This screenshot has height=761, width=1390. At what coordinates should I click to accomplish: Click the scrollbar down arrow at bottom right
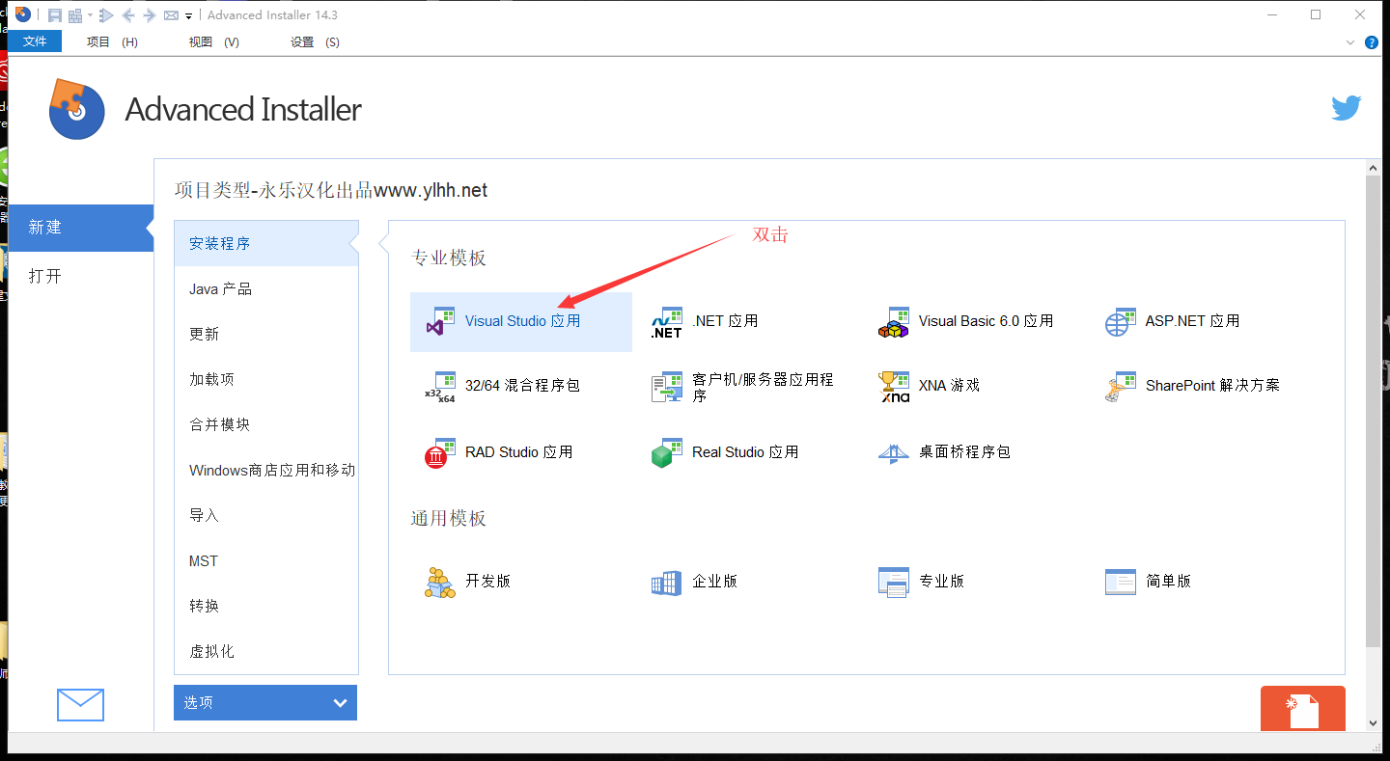point(1374,722)
